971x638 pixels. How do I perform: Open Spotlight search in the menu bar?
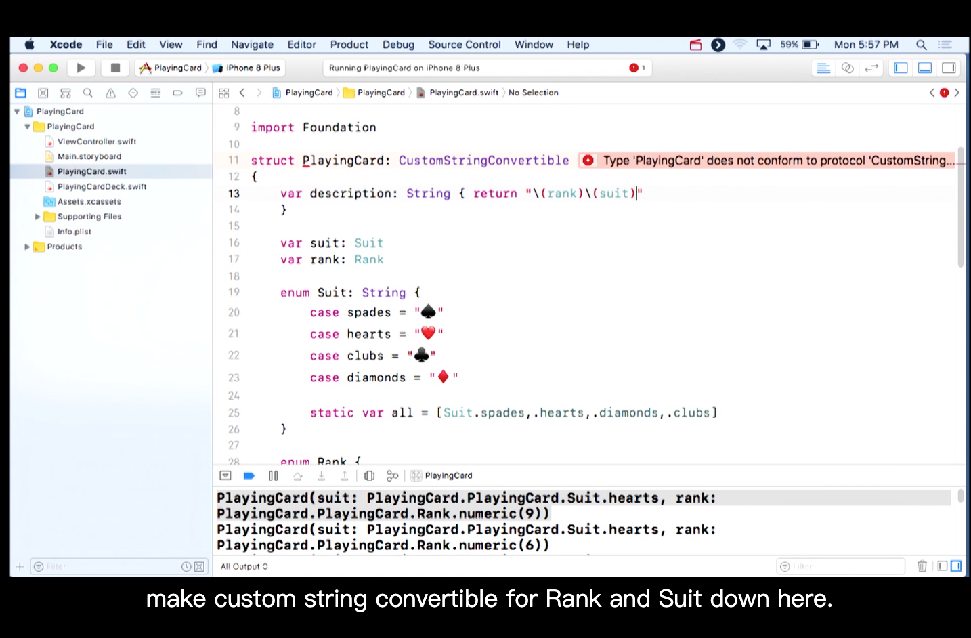click(921, 45)
